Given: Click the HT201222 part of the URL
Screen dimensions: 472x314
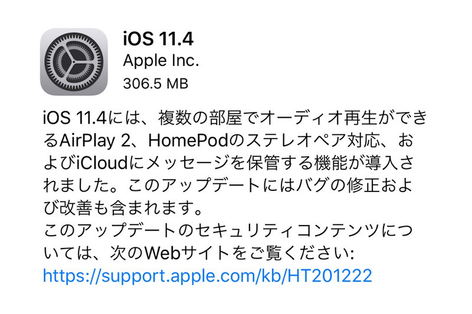Looking at the screenshot, I should [x=330, y=276].
